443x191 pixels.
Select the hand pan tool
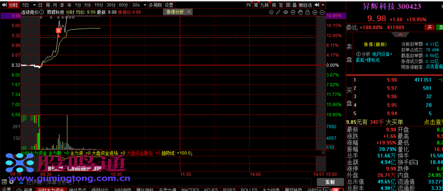tap(300, 12)
